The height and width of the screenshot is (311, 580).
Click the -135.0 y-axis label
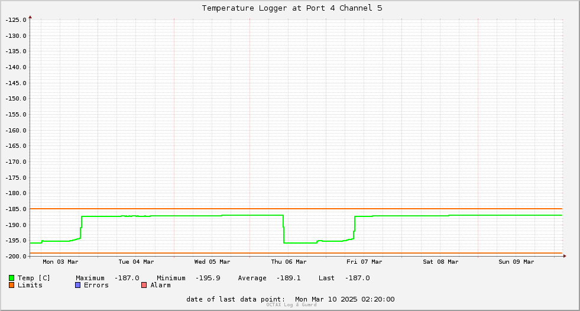pos(16,51)
